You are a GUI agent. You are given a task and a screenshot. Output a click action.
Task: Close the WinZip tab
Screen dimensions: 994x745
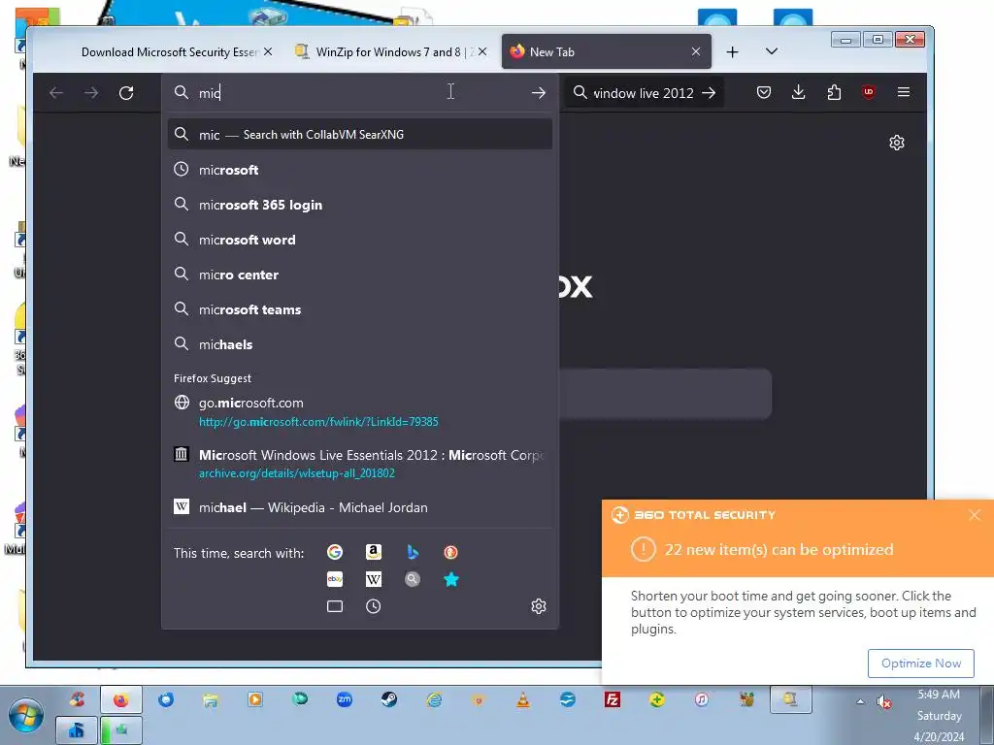point(482,52)
